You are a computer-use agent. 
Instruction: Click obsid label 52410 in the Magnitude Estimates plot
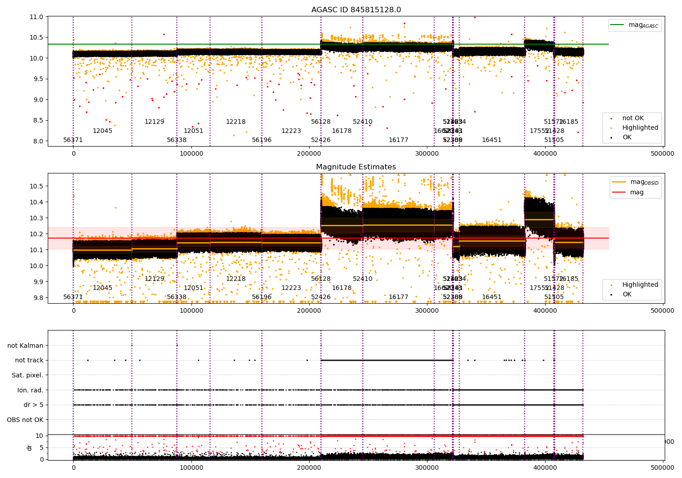[x=363, y=279]
